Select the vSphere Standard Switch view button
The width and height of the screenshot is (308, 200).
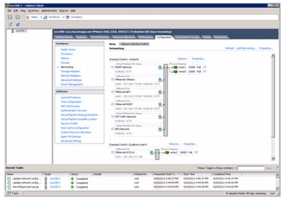134,44
